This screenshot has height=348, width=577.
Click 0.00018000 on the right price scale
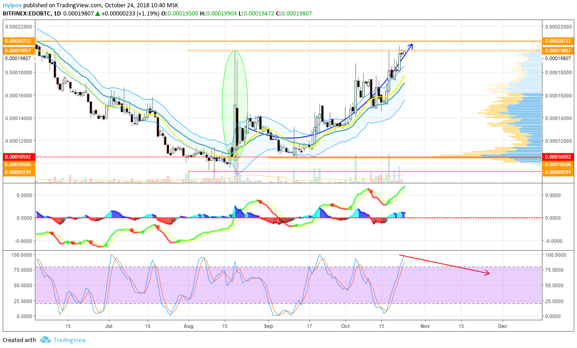558,72
